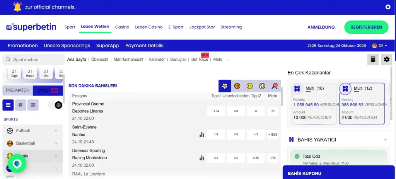This screenshot has width=396, height=179.
Task: Go to Leben Casino
Action: click(x=149, y=27)
